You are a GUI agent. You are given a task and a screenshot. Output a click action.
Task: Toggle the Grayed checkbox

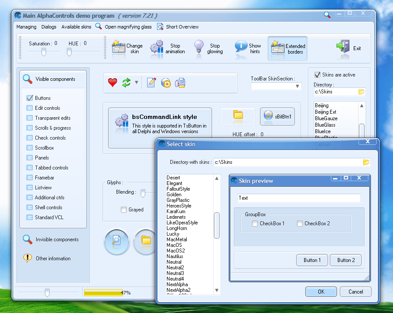[x=123, y=210]
